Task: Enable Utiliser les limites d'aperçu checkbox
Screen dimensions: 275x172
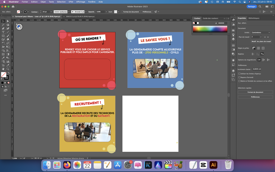Action: 239,74
